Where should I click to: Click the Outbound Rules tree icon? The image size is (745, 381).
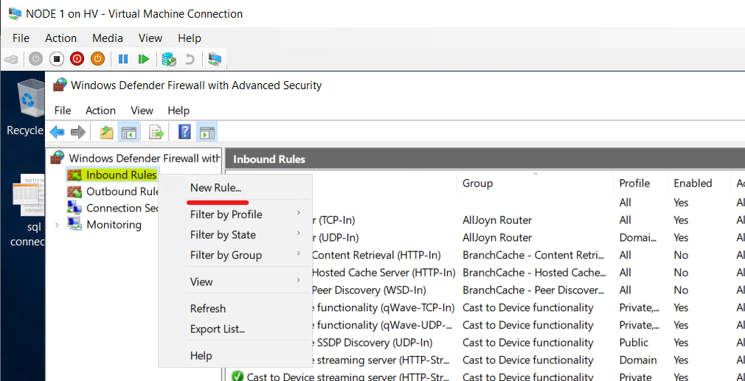point(74,192)
